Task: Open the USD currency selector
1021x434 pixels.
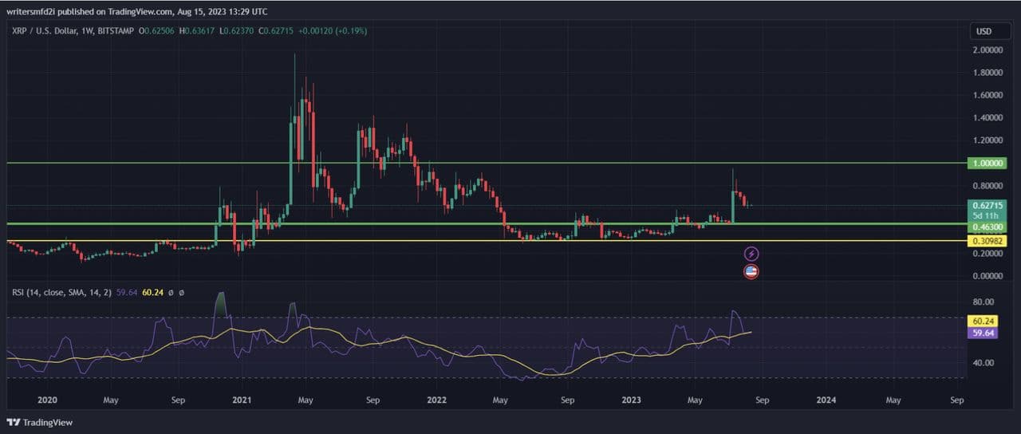Action: point(984,31)
